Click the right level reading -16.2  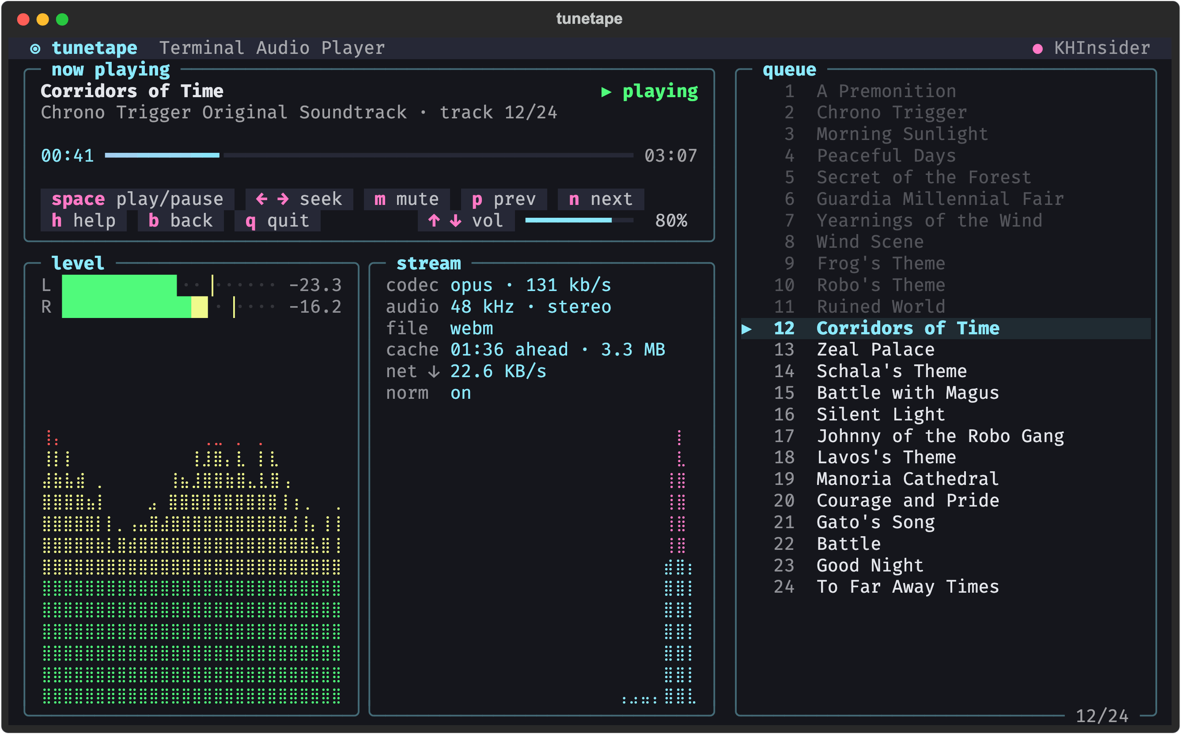pyautogui.click(x=315, y=307)
